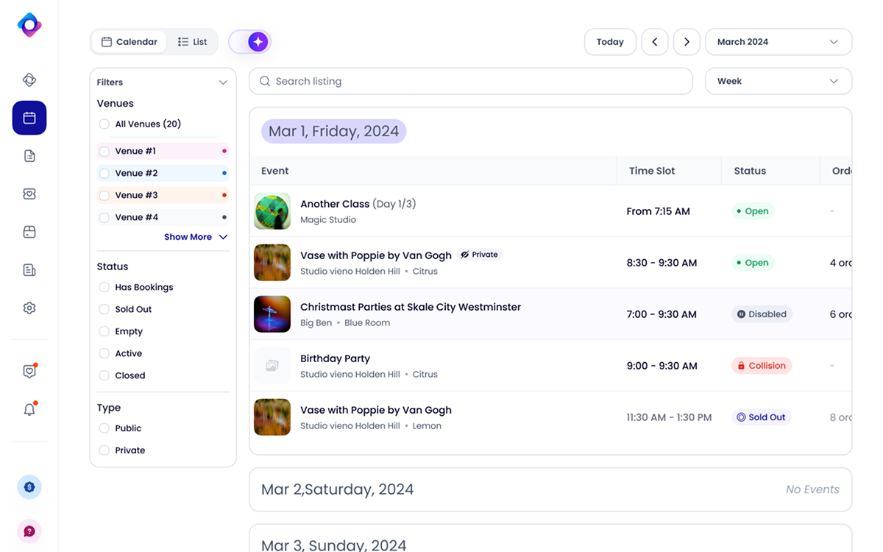Click the Today button
Viewport: 883px width, 552px height.
[610, 42]
